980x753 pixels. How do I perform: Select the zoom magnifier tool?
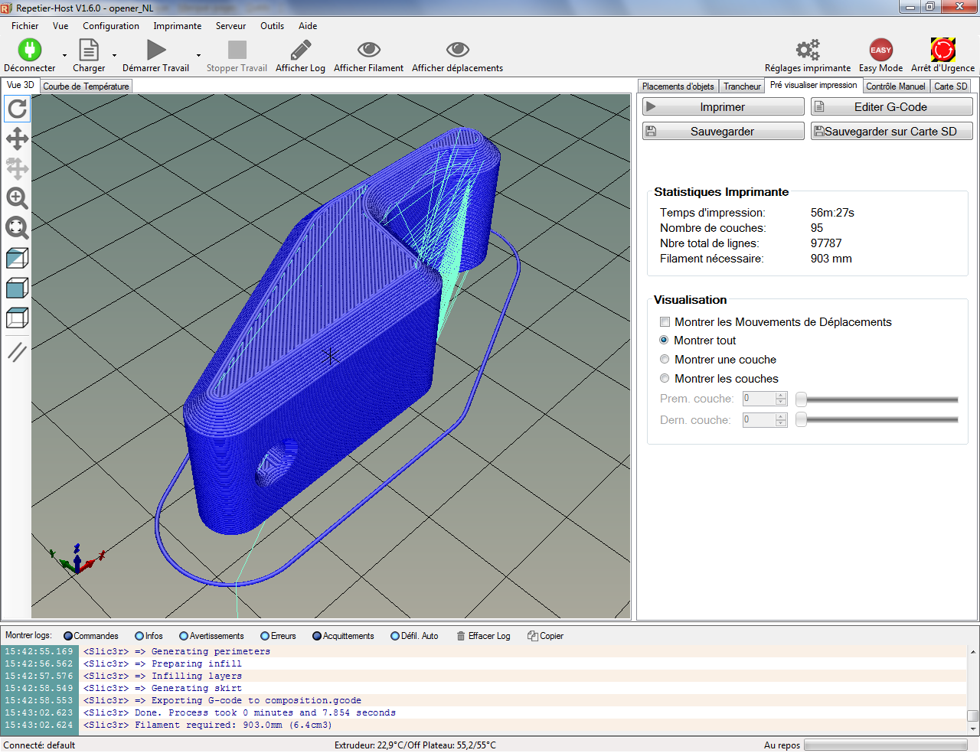17,198
